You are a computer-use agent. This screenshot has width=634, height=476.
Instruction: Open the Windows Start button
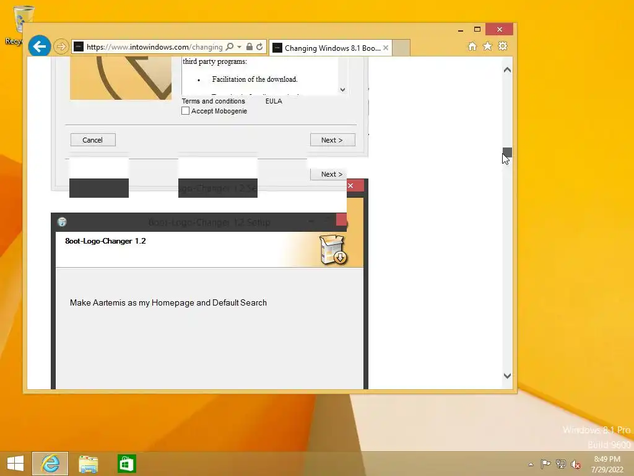click(15, 464)
